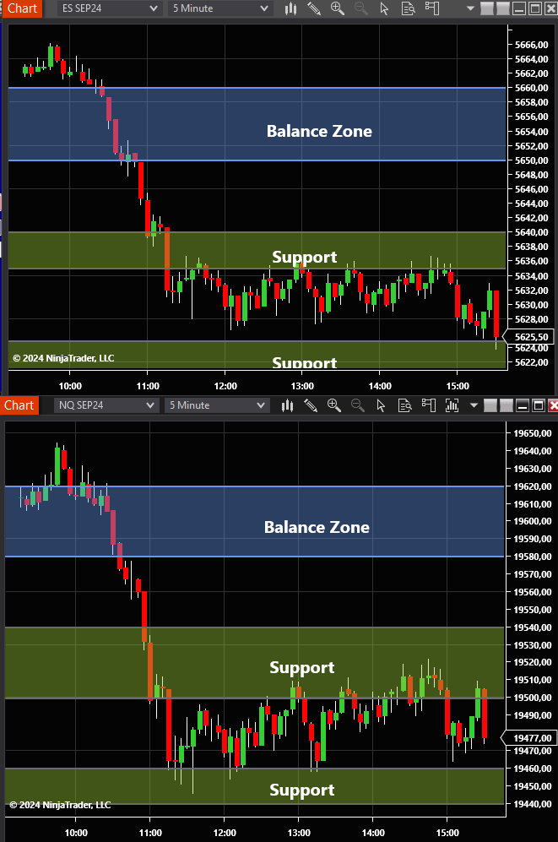The image size is (558, 842).
Task: Open the bar type icon in NQ chart toolbar
Action: click(288, 405)
